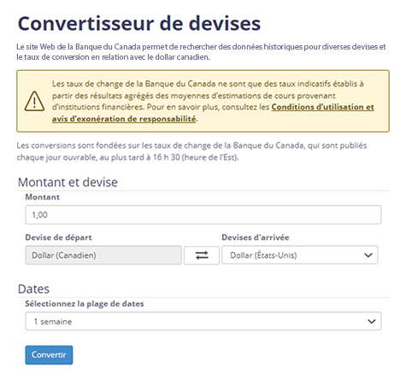Click the chevron on Dollar (États-Unis) dropdown
Screen dimensions: 400x374
[x=368, y=255]
